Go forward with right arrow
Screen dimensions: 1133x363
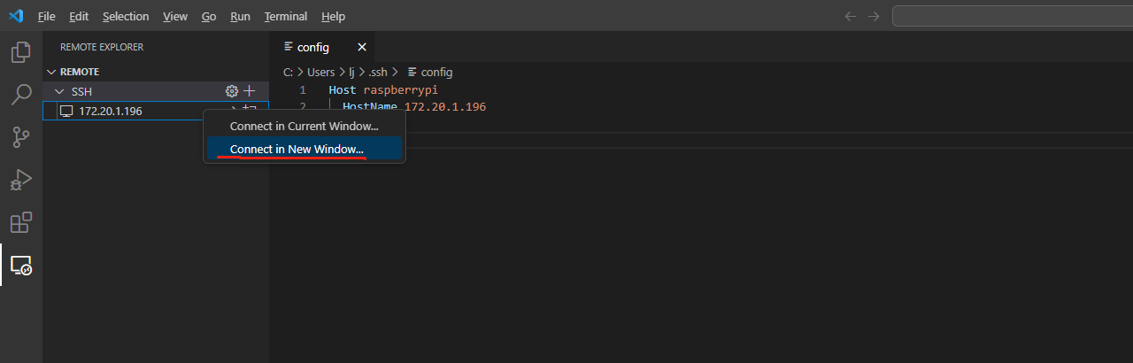point(874,16)
